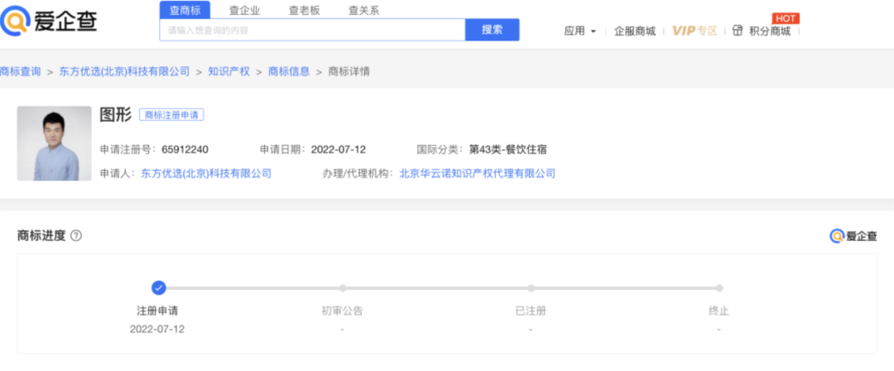Click the 爱企查 logo at top left
This screenshot has height=371, width=894.
coord(49,22)
